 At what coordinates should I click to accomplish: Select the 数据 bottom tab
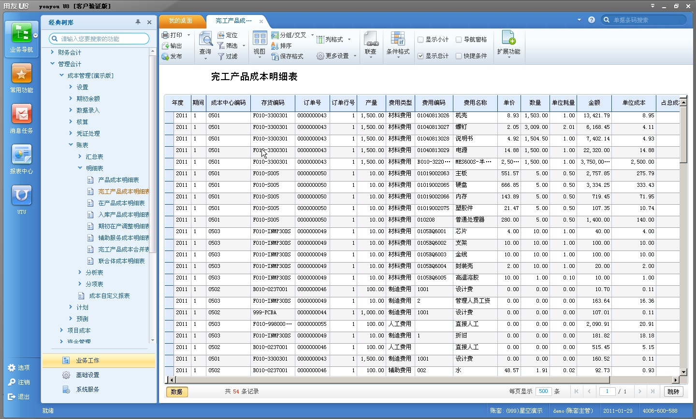177,392
